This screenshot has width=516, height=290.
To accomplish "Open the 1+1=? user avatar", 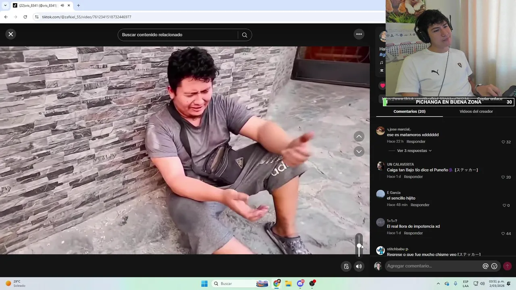I will tap(381, 222).
